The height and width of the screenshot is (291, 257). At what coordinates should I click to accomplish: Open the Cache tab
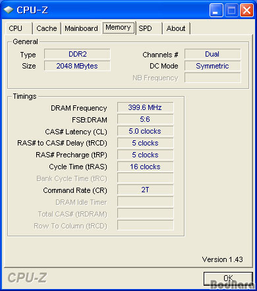pos(47,28)
